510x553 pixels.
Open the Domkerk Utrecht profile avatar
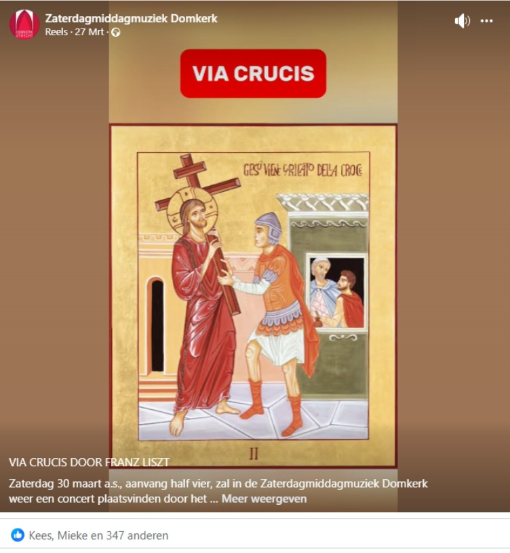(x=24, y=24)
